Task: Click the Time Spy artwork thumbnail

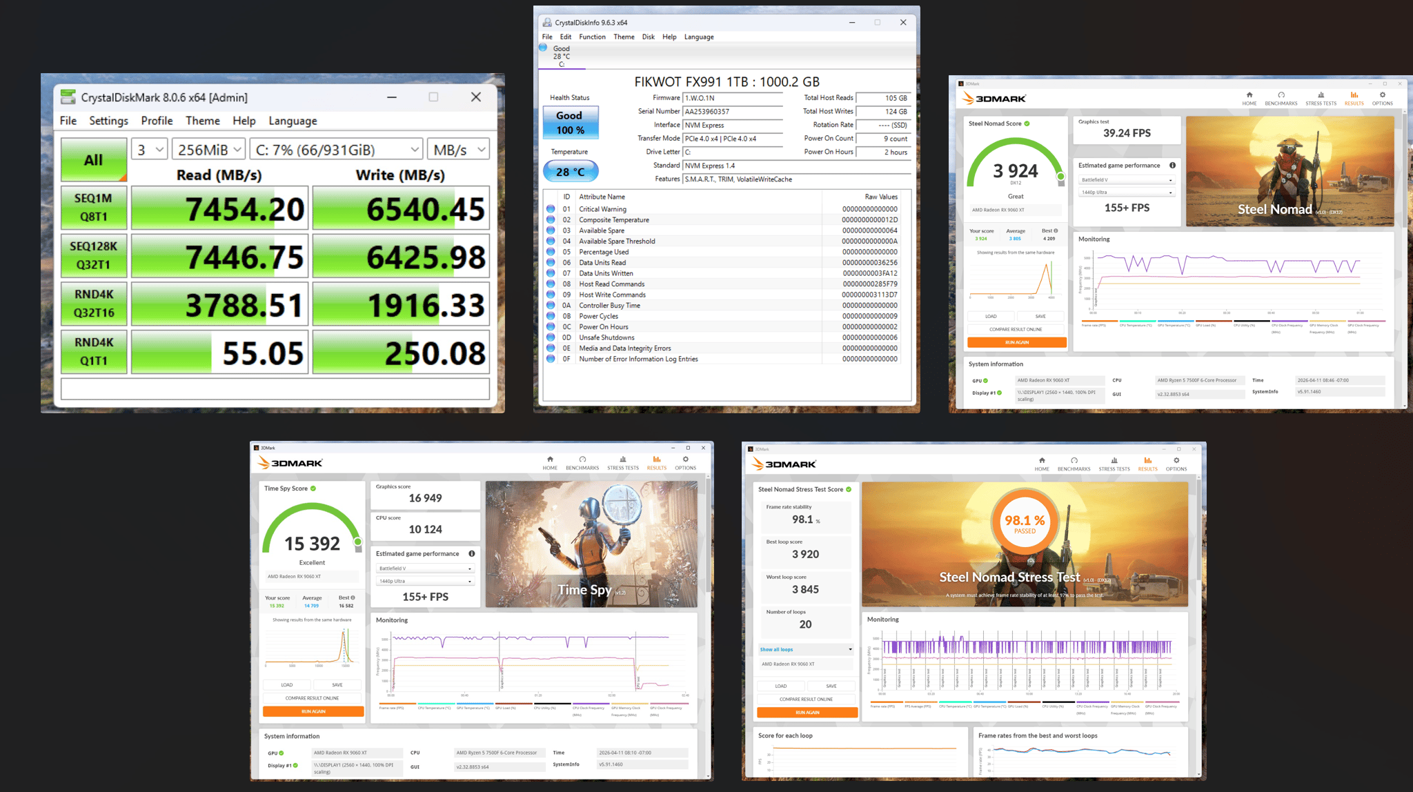Action: click(x=591, y=544)
